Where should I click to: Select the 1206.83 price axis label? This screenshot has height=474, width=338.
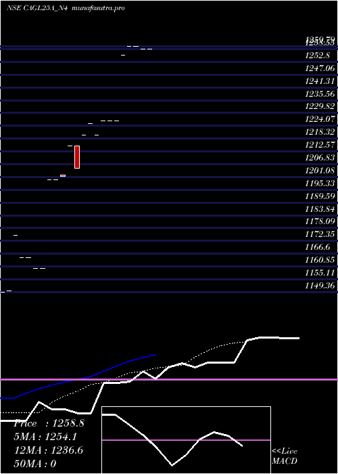click(x=320, y=158)
